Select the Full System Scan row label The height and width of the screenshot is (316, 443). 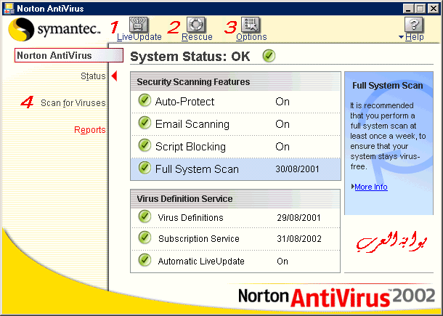197,169
